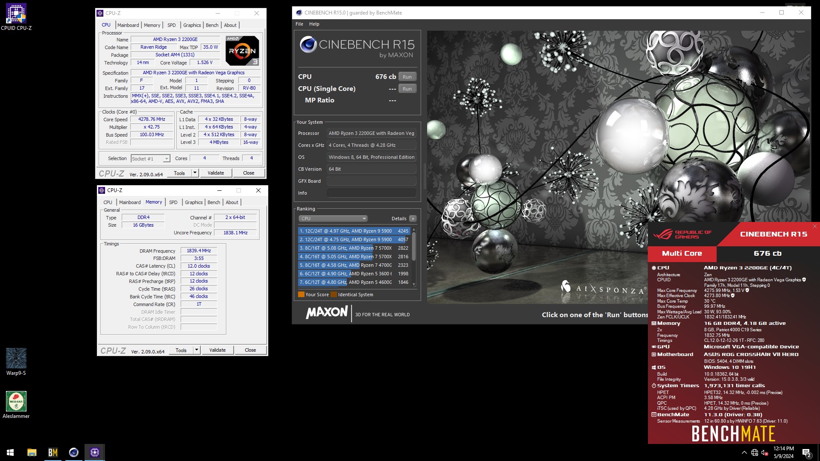Switch to Memory tab in top CPU-Z
The width and height of the screenshot is (820, 461).
click(x=152, y=25)
